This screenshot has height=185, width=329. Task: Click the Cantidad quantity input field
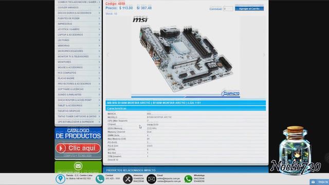click(228, 9)
